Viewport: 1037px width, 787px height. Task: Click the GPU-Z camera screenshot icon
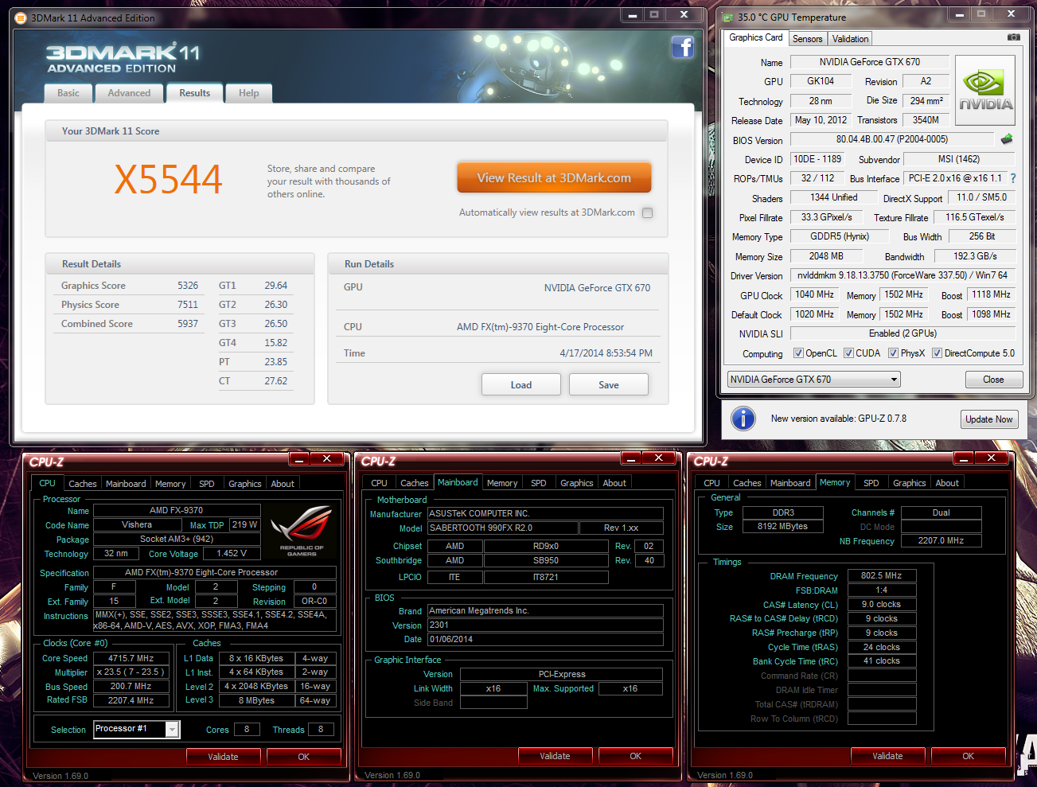click(x=1013, y=37)
